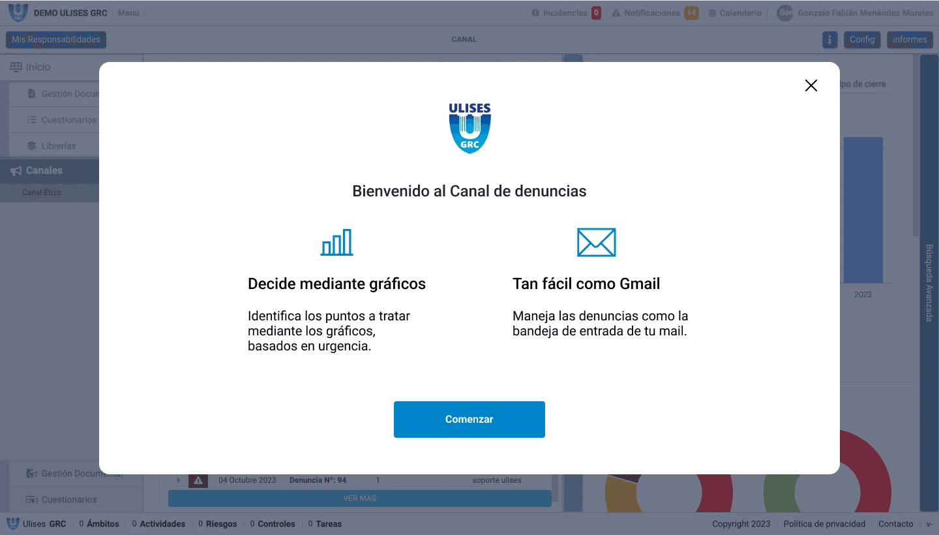Click the document icon beside Gestión Docum under Inicio
The height and width of the screenshot is (535, 939).
pyautogui.click(x=32, y=94)
